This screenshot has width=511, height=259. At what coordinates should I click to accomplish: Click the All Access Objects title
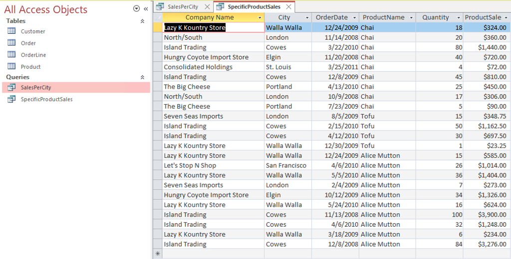pos(45,9)
